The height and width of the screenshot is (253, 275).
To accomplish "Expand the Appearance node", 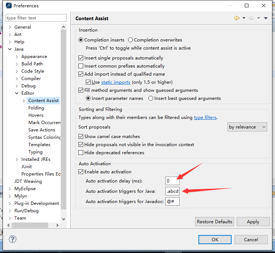I will point(17,57).
